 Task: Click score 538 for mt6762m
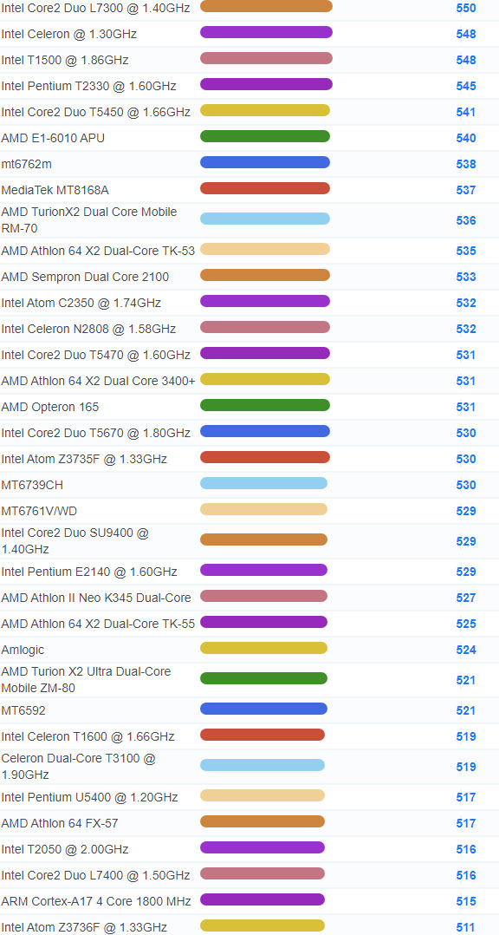[466, 164]
